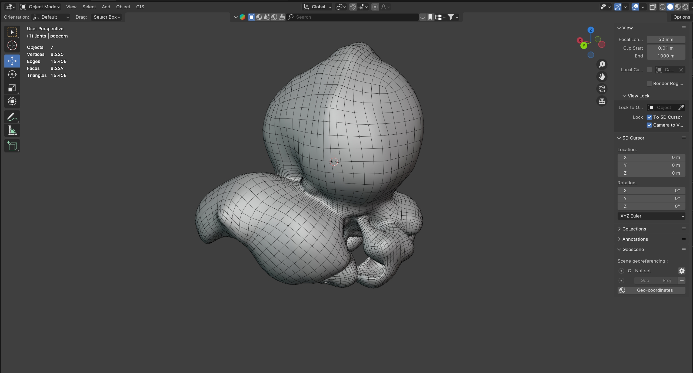Viewport: 693px width, 373px height.
Task: Choose the Scale tool
Action: [x=12, y=88]
